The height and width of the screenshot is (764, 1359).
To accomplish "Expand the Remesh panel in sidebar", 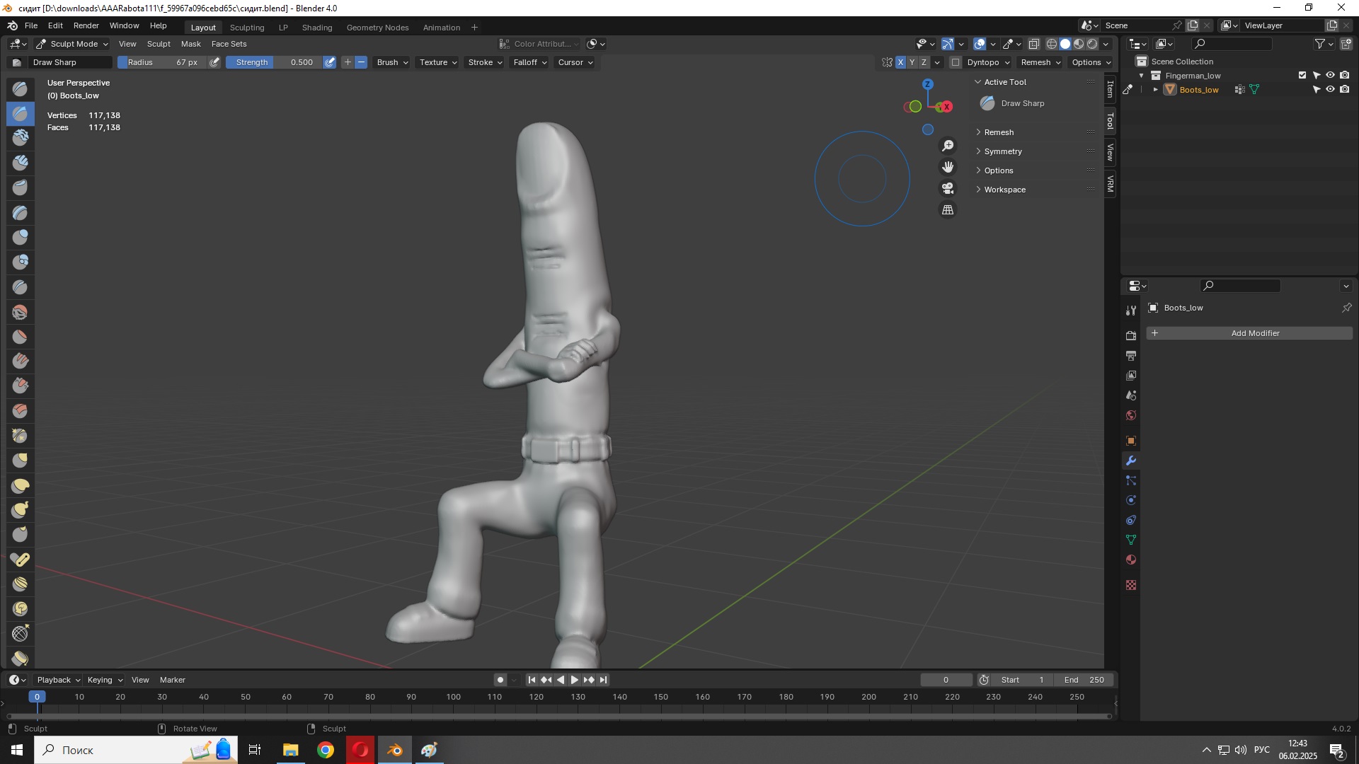I will (x=999, y=132).
